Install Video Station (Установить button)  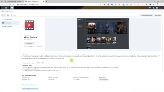[x=29, y=43]
